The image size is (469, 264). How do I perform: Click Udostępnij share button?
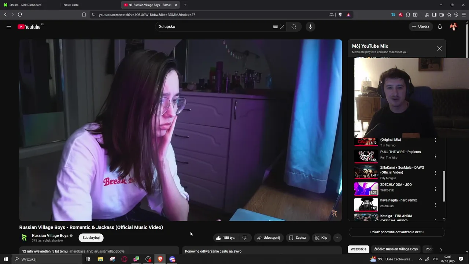268,238
